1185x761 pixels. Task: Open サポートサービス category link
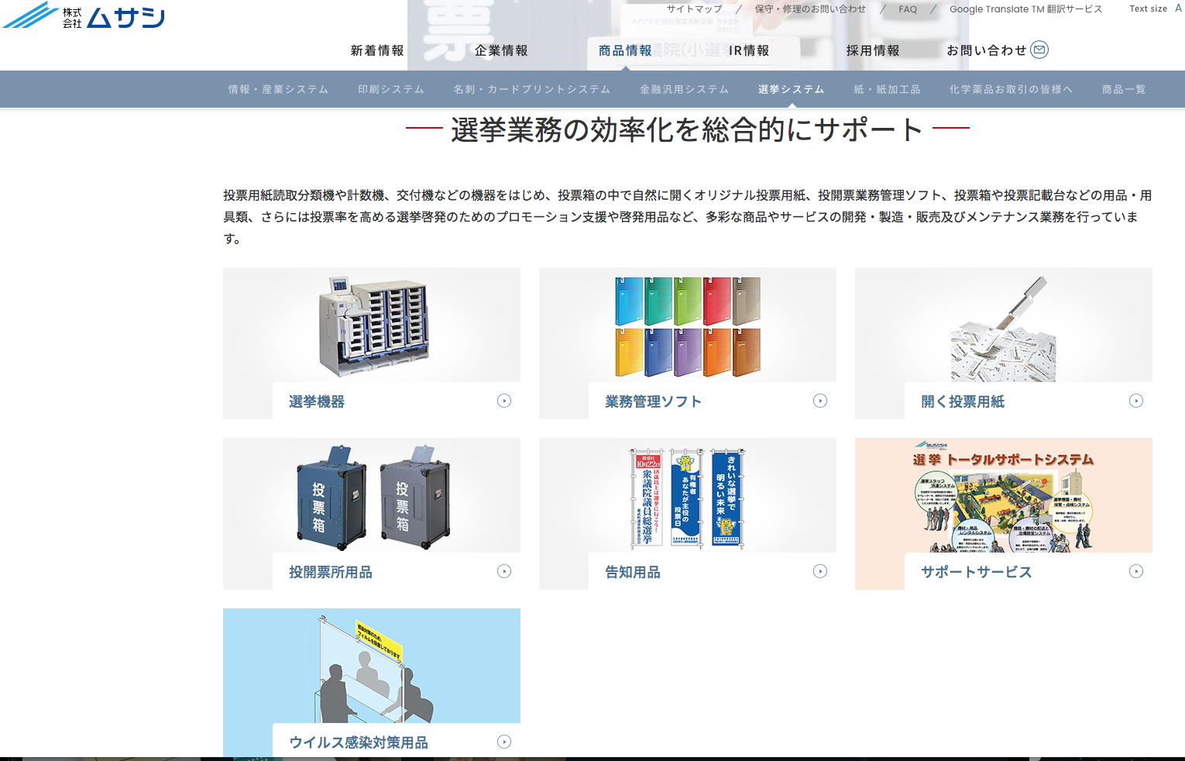pos(976,572)
